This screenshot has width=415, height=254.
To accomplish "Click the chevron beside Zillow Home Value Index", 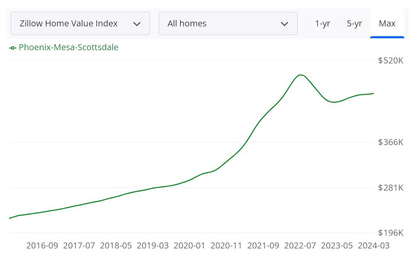I will [137, 24].
